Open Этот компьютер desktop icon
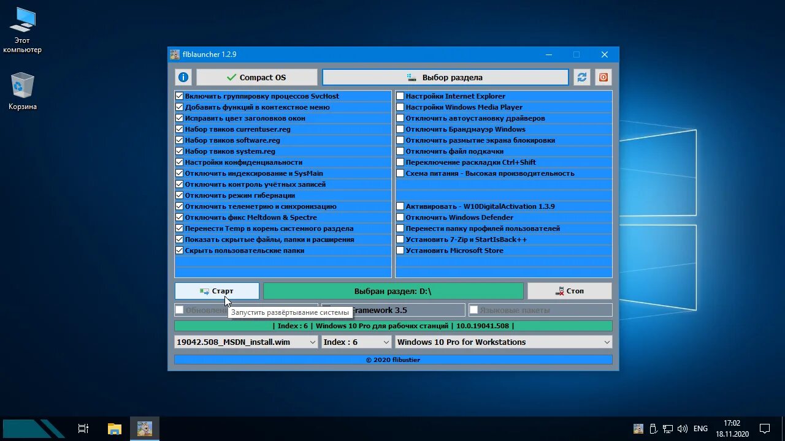Image resolution: width=785 pixels, height=441 pixels. pyautogui.click(x=22, y=30)
